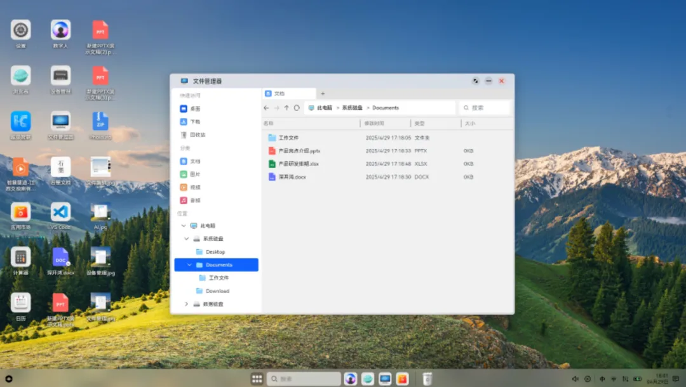This screenshot has width=686, height=387.
Task: Go forward with the right arrow button
Action: (276, 108)
